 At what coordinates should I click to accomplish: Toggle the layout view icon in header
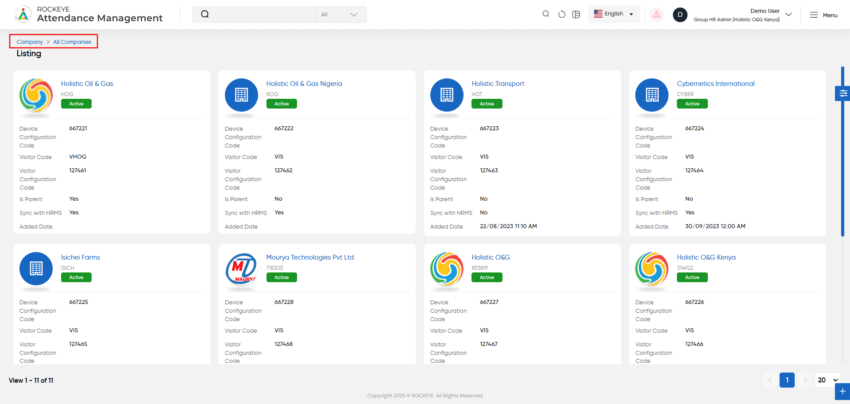[576, 14]
